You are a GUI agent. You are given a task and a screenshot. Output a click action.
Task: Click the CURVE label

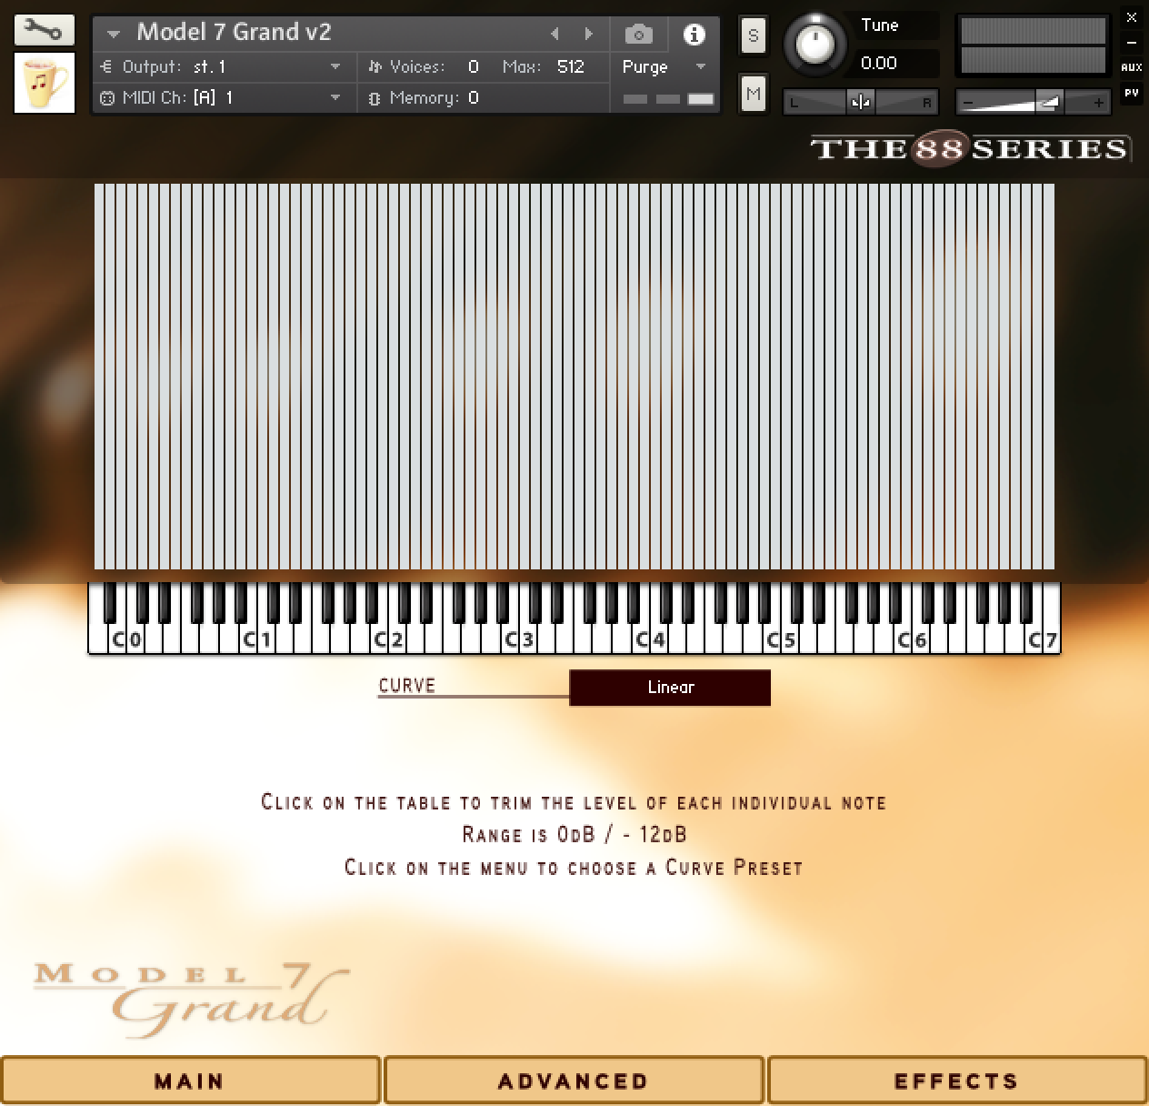(x=407, y=685)
